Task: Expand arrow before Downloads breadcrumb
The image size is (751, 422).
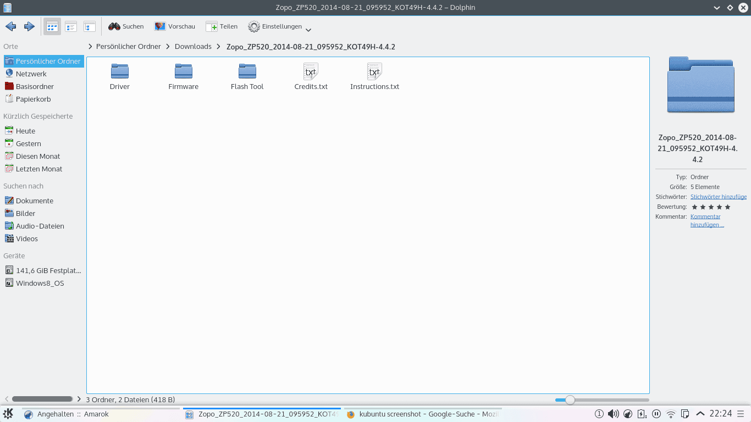Action: point(168,47)
